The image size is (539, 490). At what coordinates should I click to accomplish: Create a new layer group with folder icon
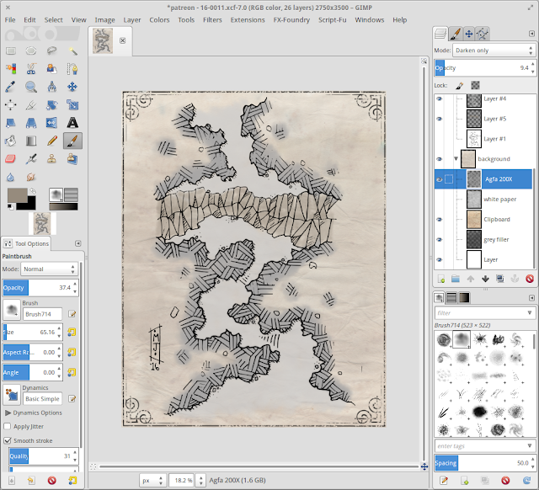pos(455,279)
